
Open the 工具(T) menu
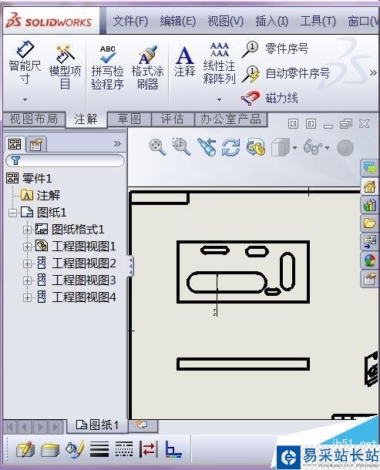[x=318, y=21]
